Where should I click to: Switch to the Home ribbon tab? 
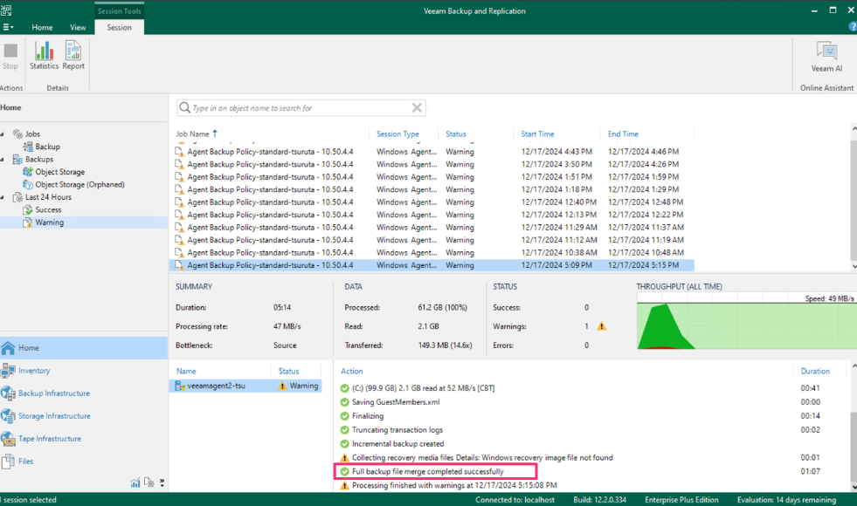[x=42, y=27]
